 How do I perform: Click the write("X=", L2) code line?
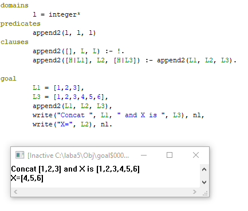72,124
